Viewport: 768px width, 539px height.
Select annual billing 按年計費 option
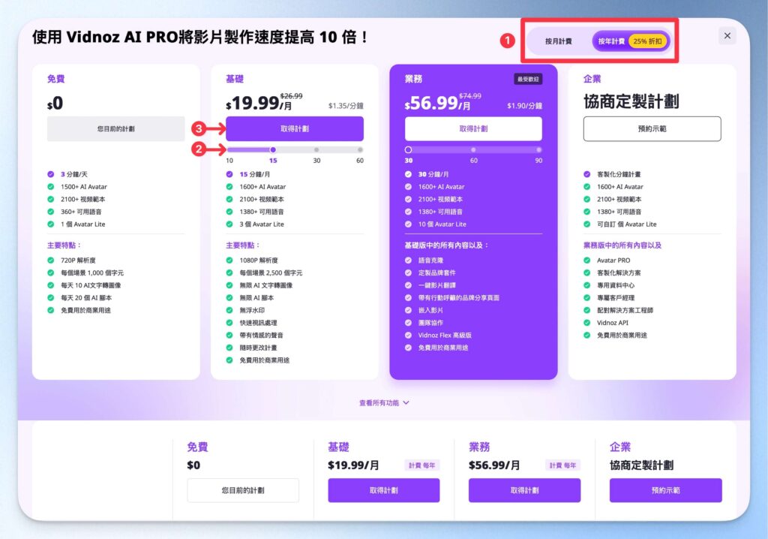click(x=630, y=41)
